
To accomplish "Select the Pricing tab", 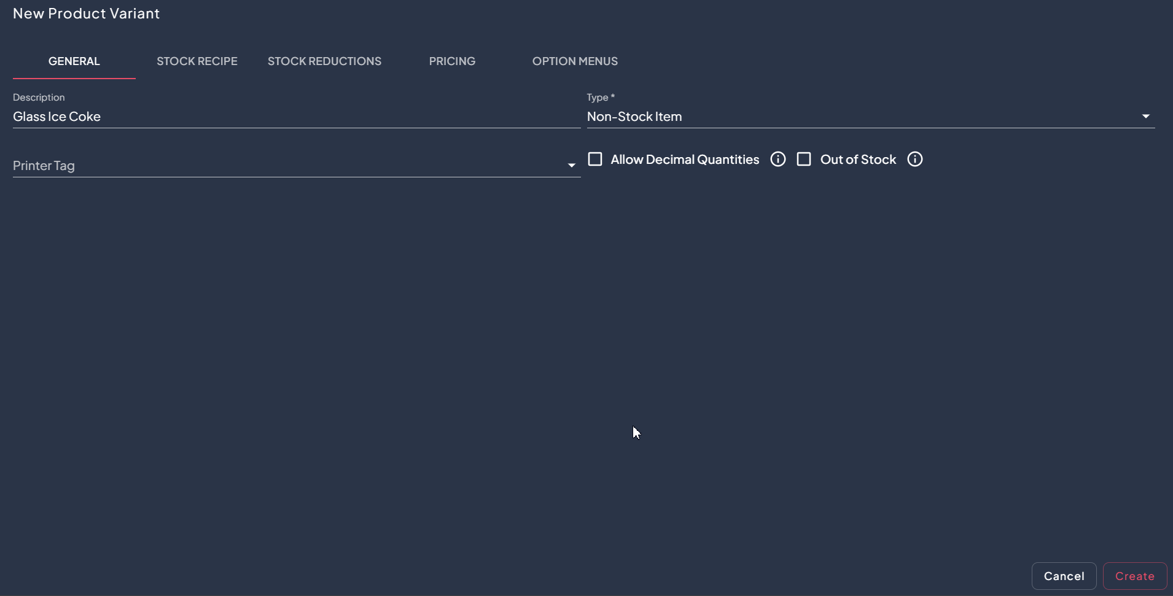I will (x=452, y=61).
